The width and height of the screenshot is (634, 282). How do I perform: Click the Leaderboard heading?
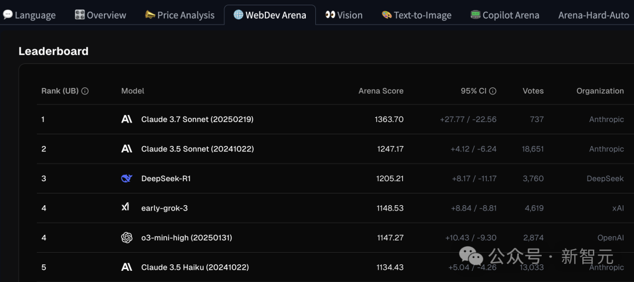53,52
